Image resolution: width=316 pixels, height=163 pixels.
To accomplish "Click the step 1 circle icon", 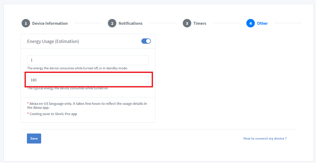I will pos(26,23).
